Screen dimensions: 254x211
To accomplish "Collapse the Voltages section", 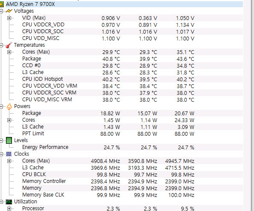I will coord(1,11).
